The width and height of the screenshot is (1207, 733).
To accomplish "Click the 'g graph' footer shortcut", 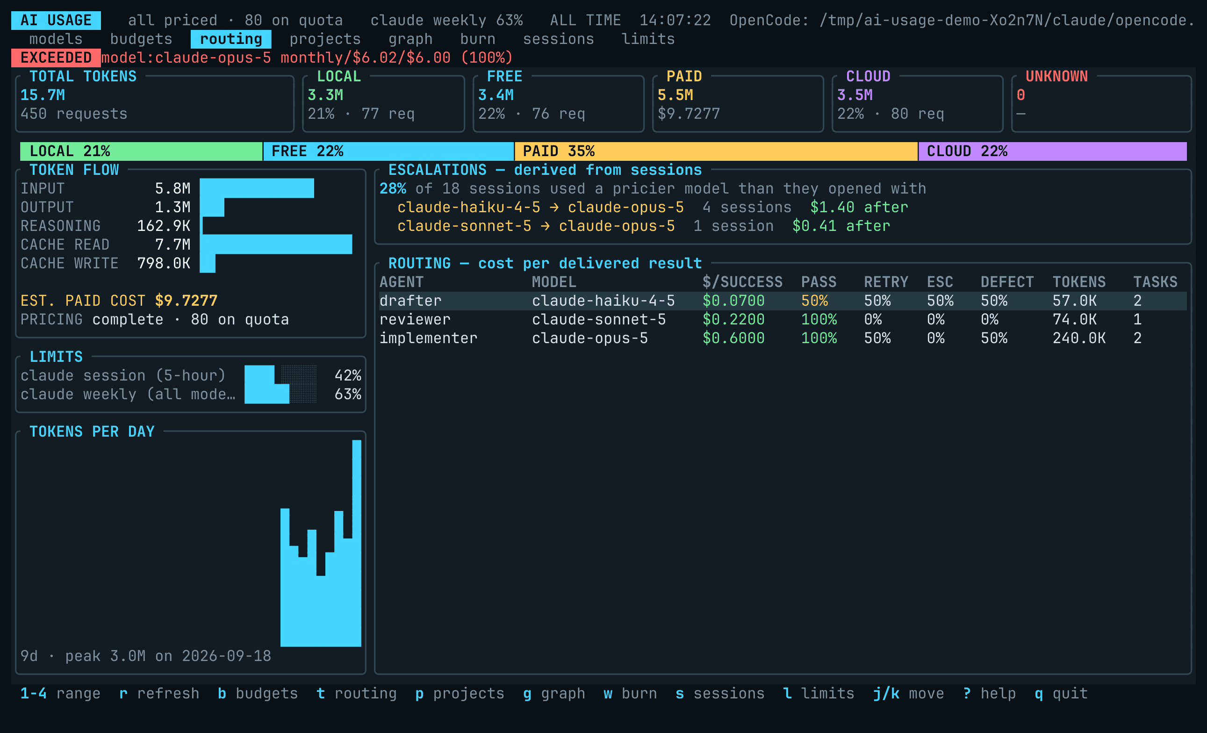I will pos(554,693).
